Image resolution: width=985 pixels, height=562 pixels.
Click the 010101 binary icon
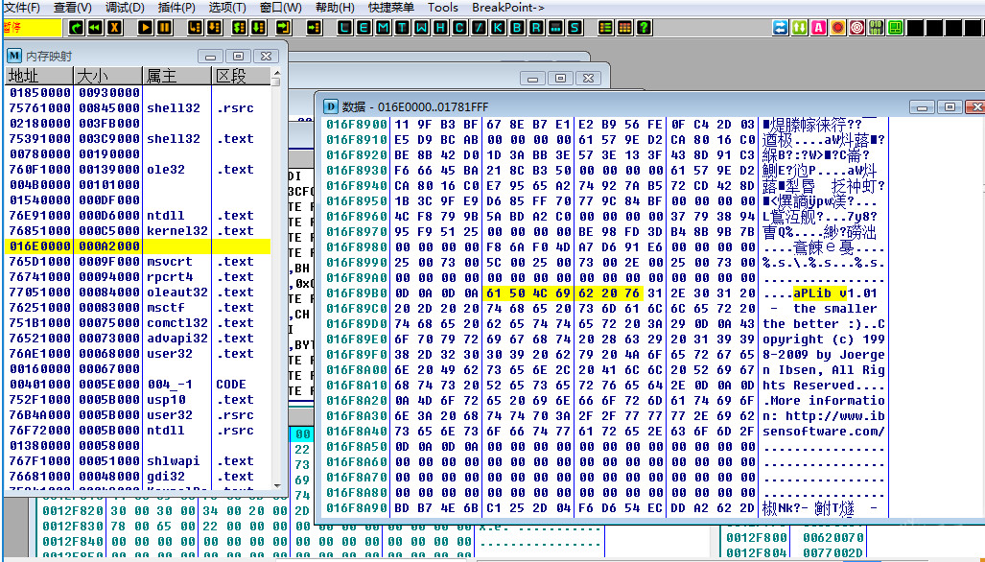coord(876,28)
